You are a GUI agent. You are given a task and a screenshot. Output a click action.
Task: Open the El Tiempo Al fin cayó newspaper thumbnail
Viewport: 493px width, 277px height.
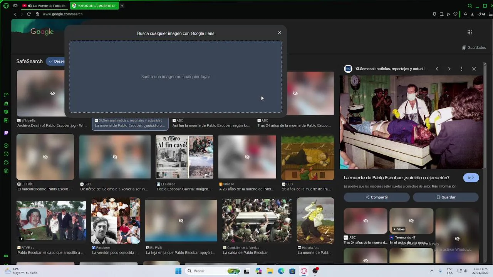[184, 157]
